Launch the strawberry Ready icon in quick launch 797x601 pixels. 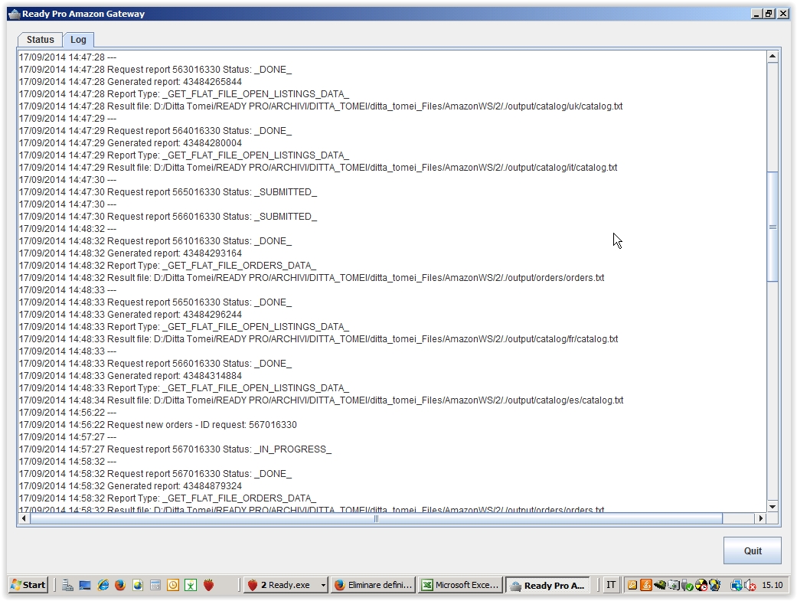point(208,585)
